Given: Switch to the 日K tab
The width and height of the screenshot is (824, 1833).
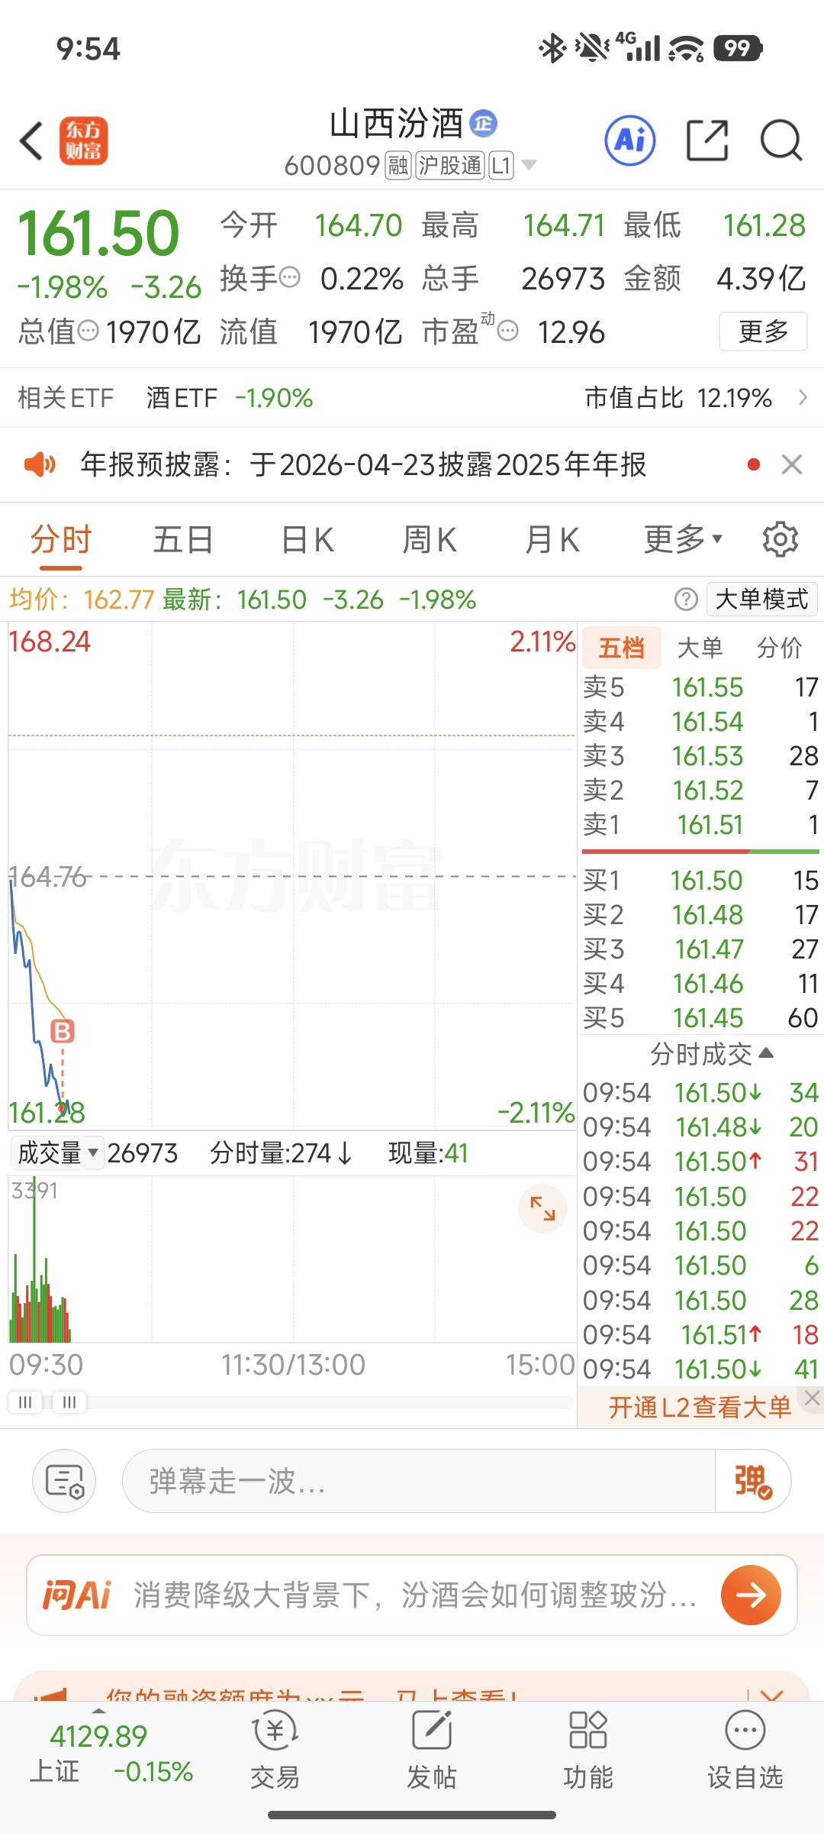Looking at the screenshot, I should tap(307, 539).
